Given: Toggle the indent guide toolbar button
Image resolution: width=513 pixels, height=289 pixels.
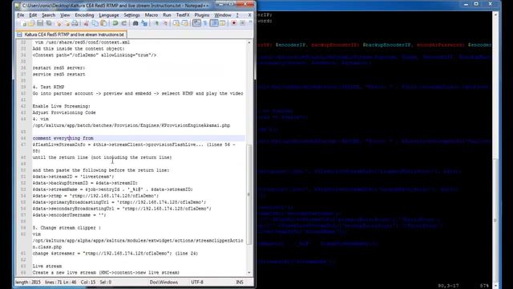Looking at the screenshot, I should tap(214, 23).
